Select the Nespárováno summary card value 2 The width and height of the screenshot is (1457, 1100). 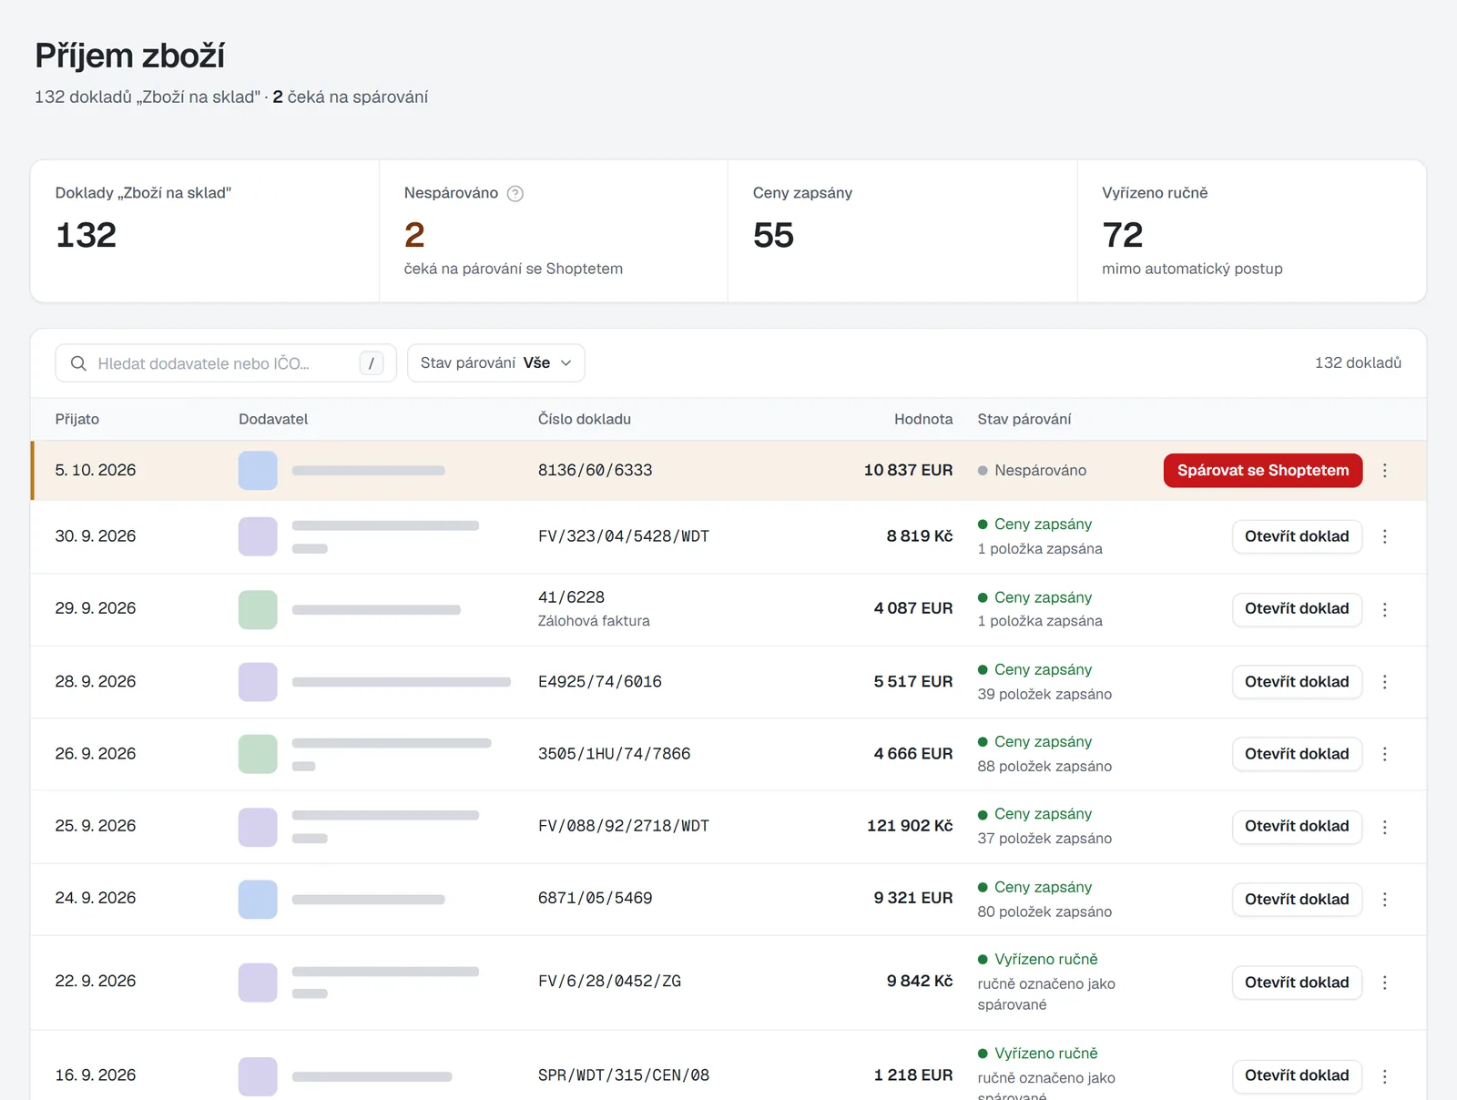[414, 235]
